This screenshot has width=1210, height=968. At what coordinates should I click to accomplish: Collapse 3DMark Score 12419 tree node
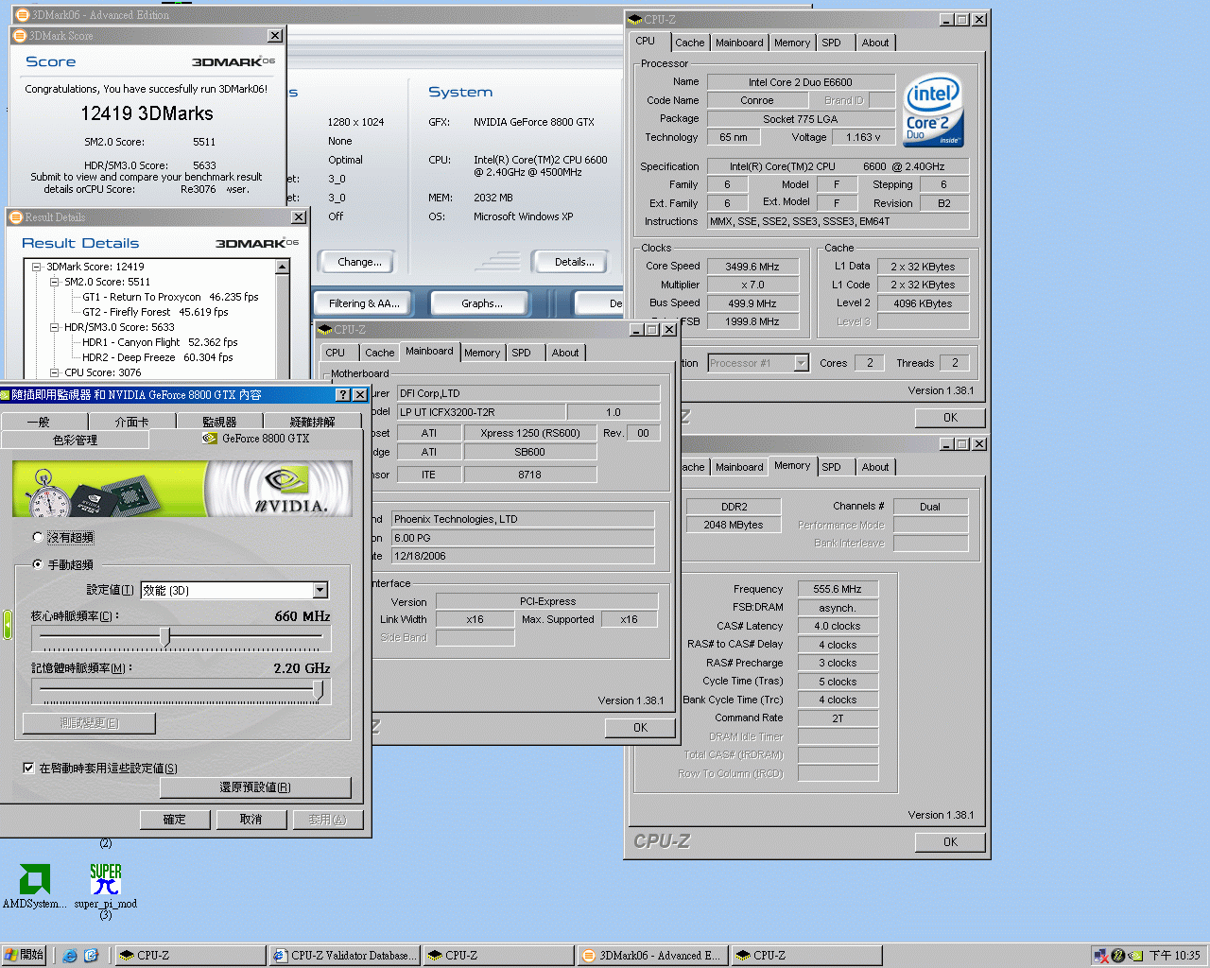[36, 267]
